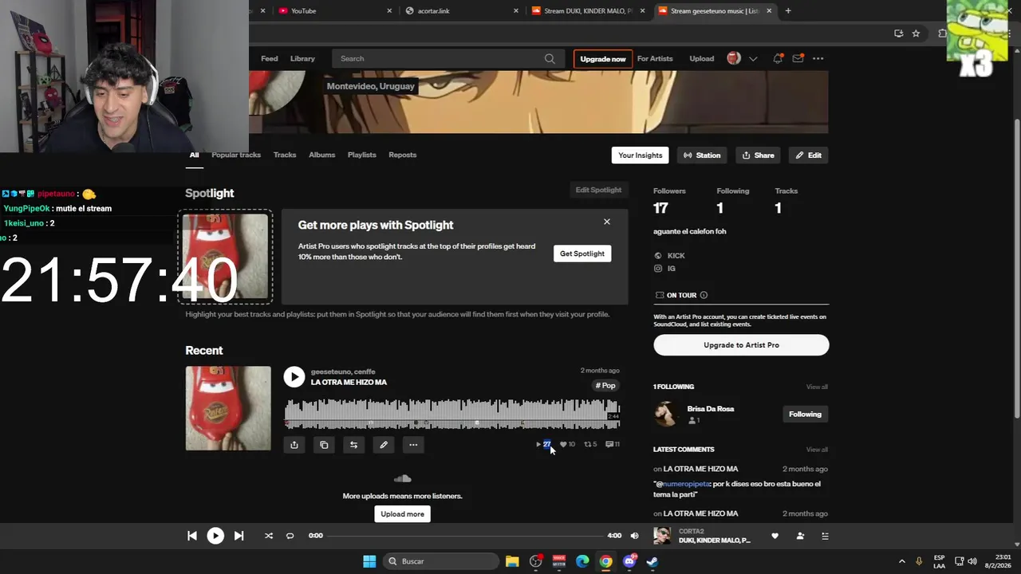Toggle shuffle in player bar
This screenshot has width=1021, height=574.
268,536
